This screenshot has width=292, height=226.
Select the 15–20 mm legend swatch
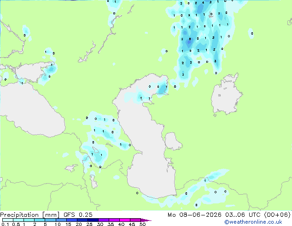pos(71,220)
